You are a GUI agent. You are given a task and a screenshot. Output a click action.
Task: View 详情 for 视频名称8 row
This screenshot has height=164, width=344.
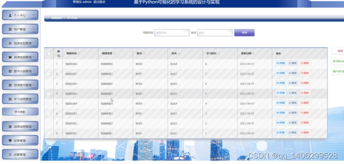pyautogui.click(x=281, y=63)
